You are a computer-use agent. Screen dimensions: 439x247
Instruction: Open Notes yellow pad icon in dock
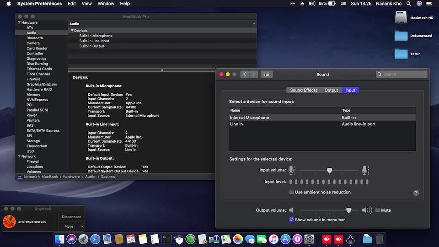pyautogui.click(x=143, y=239)
